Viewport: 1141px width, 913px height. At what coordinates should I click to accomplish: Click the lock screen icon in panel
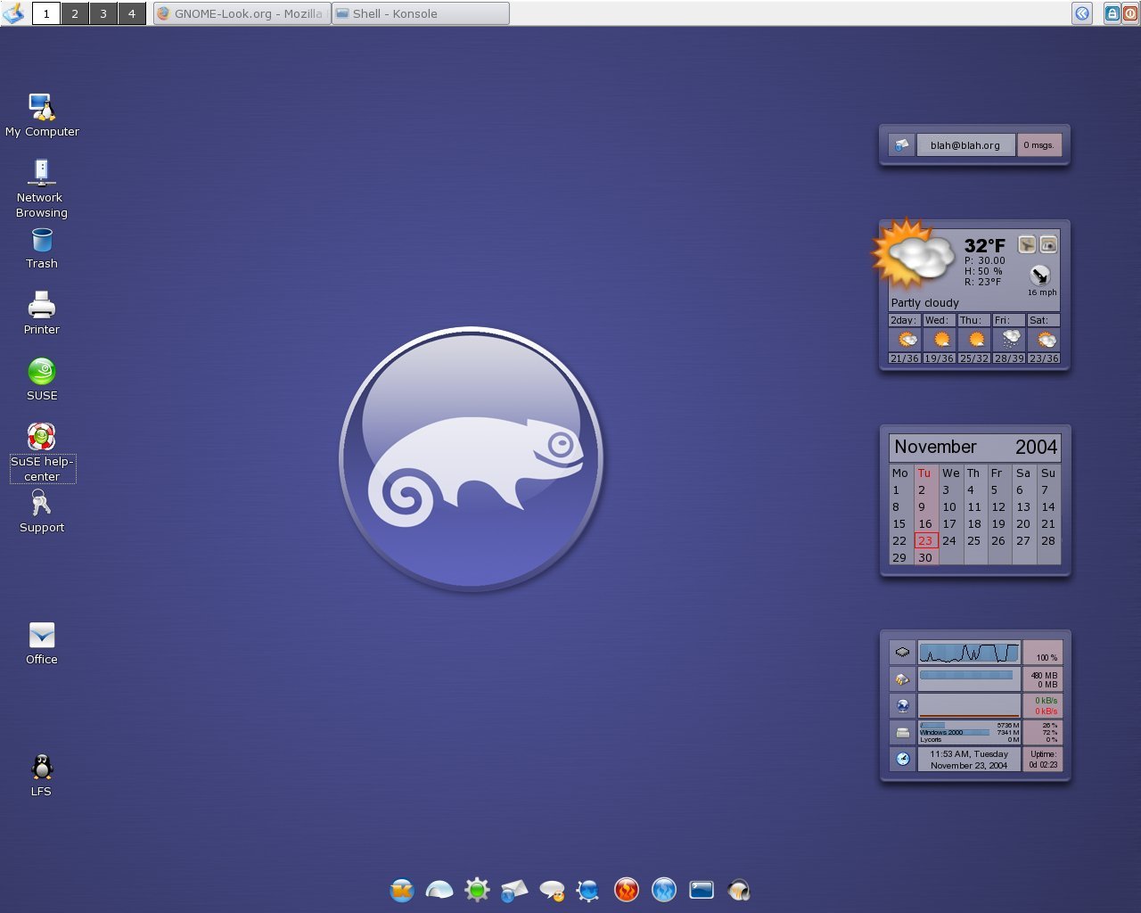pos(1112,12)
